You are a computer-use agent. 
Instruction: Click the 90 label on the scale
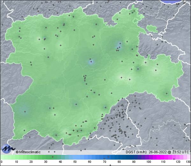134,162
